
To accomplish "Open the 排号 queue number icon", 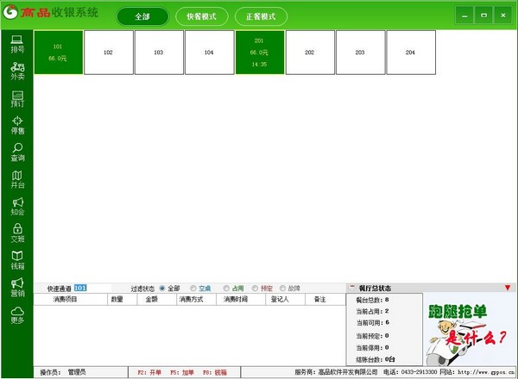I will [17, 43].
